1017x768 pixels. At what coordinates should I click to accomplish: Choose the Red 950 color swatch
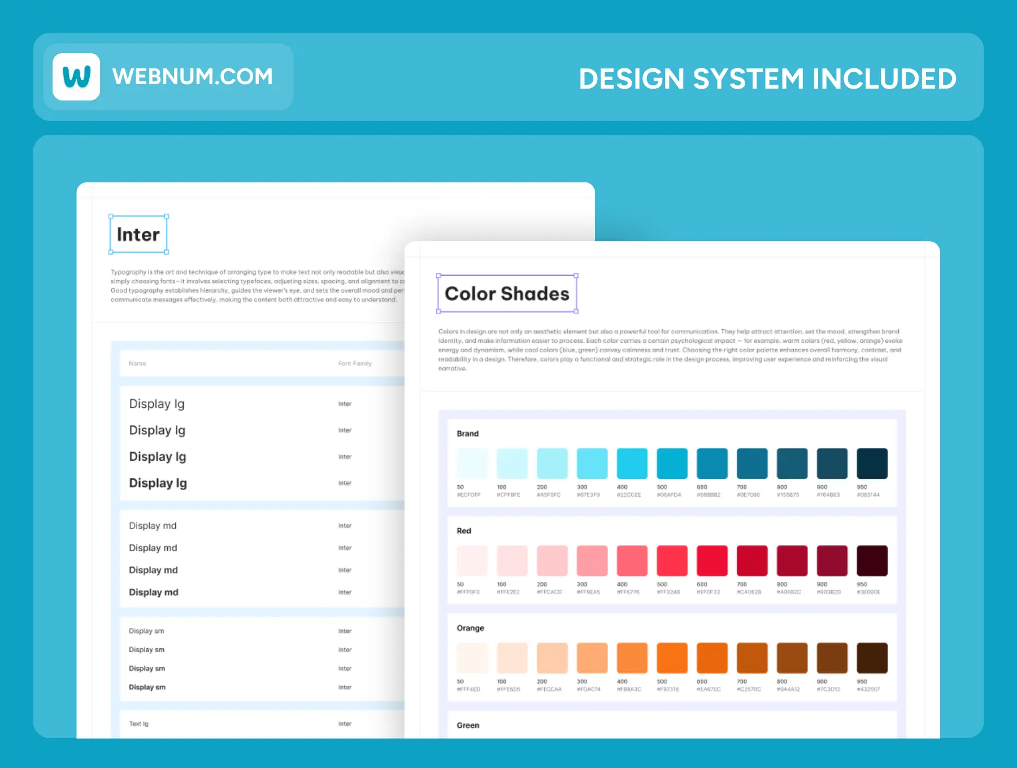click(872, 561)
